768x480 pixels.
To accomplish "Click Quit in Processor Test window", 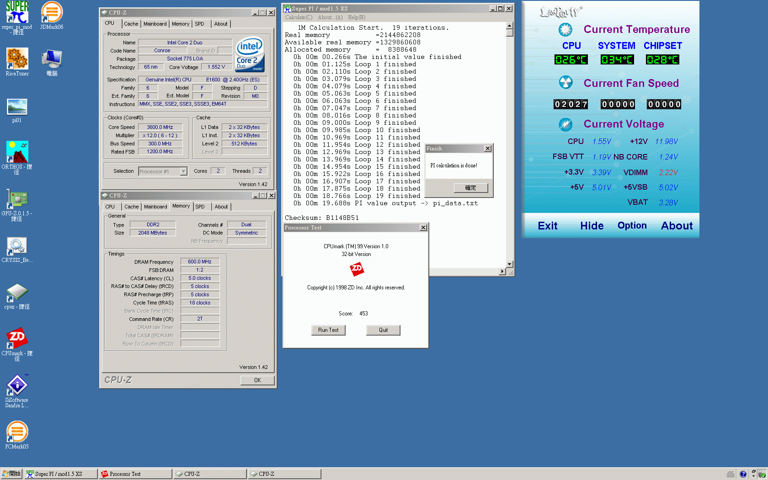I will 383,330.
